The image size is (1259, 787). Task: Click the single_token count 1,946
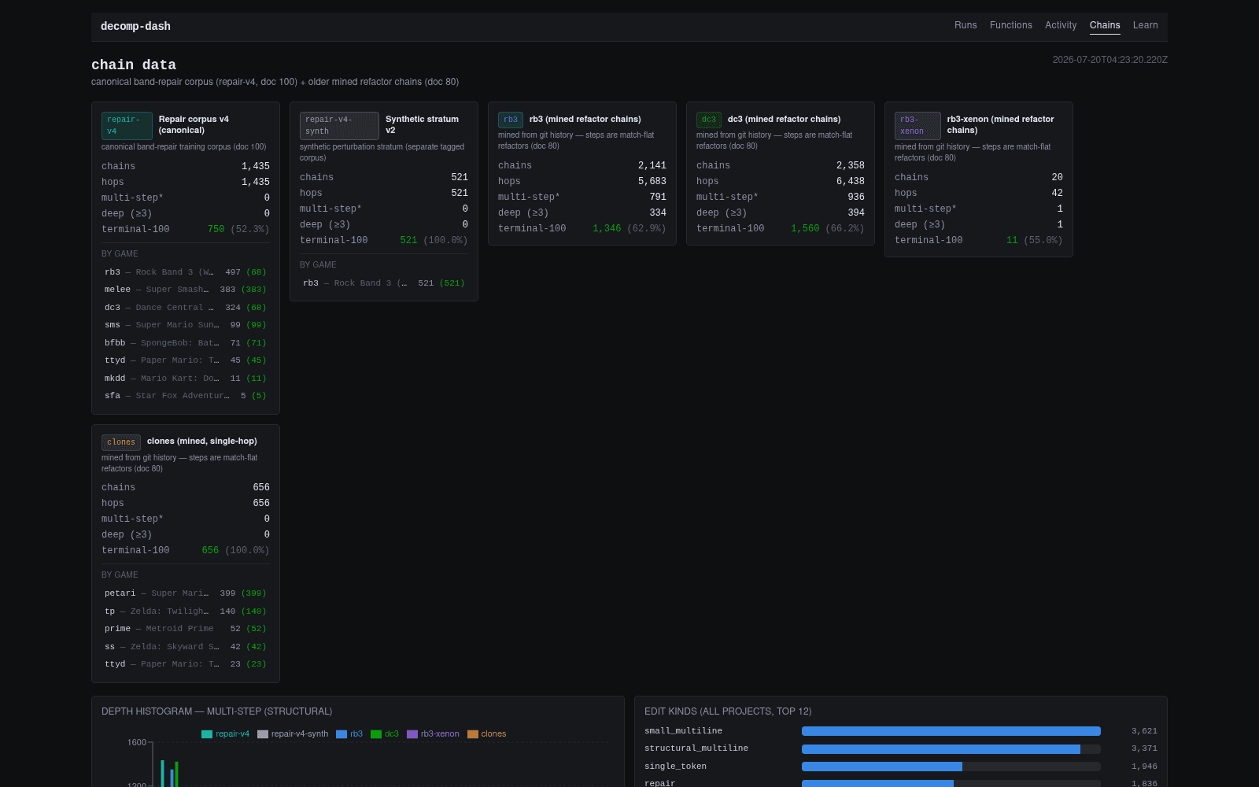1144,767
